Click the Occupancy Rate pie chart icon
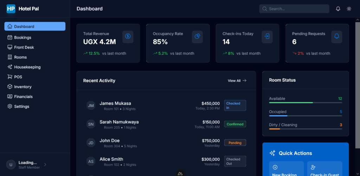The height and width of the screenshot is (176, 360). pyautogui.click(x=197, y=37)
